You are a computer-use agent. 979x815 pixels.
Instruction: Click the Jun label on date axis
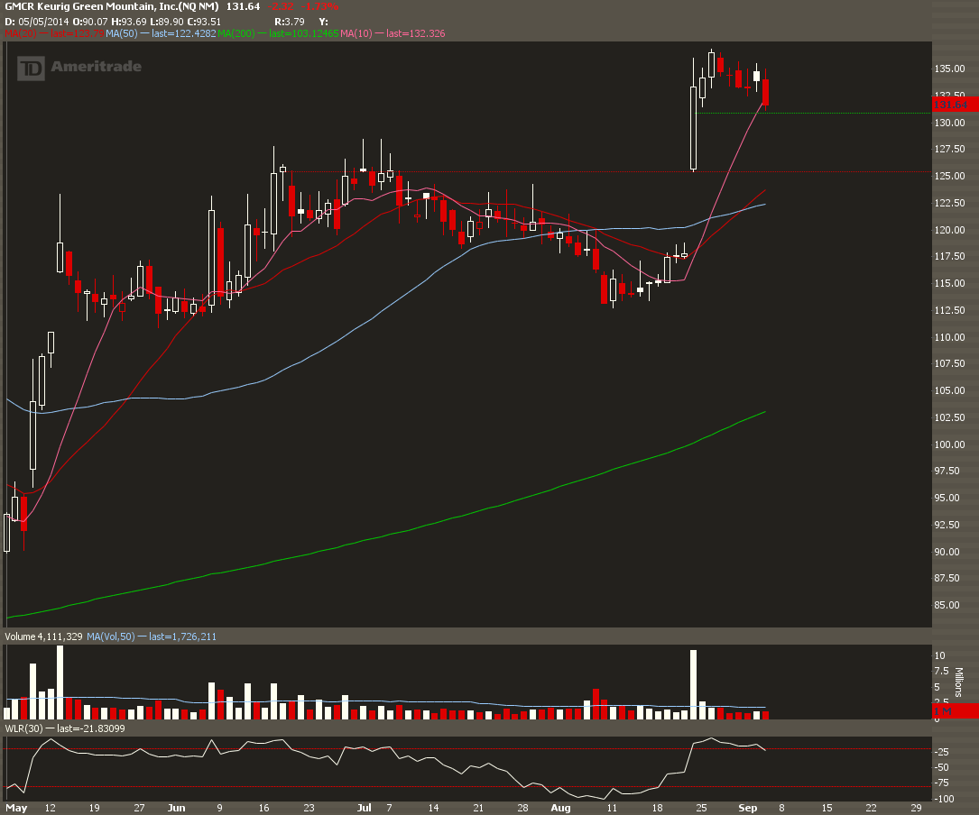click(177, 808)
